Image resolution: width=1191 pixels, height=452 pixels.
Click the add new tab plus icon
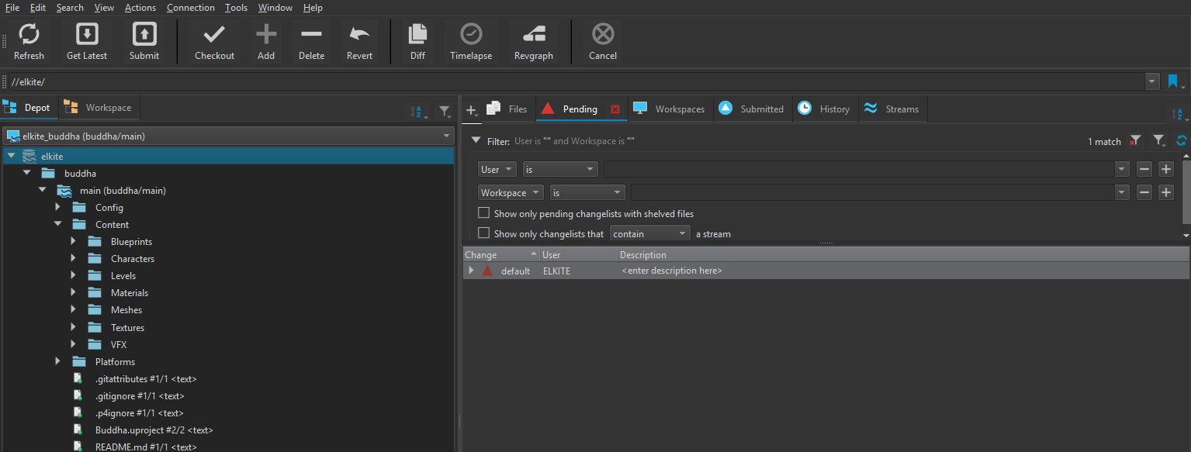[471, 111]
